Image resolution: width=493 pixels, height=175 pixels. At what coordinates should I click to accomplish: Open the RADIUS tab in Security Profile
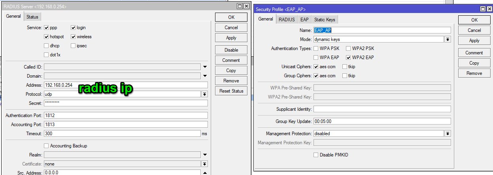pyautogui.click(x=287, y=19)
